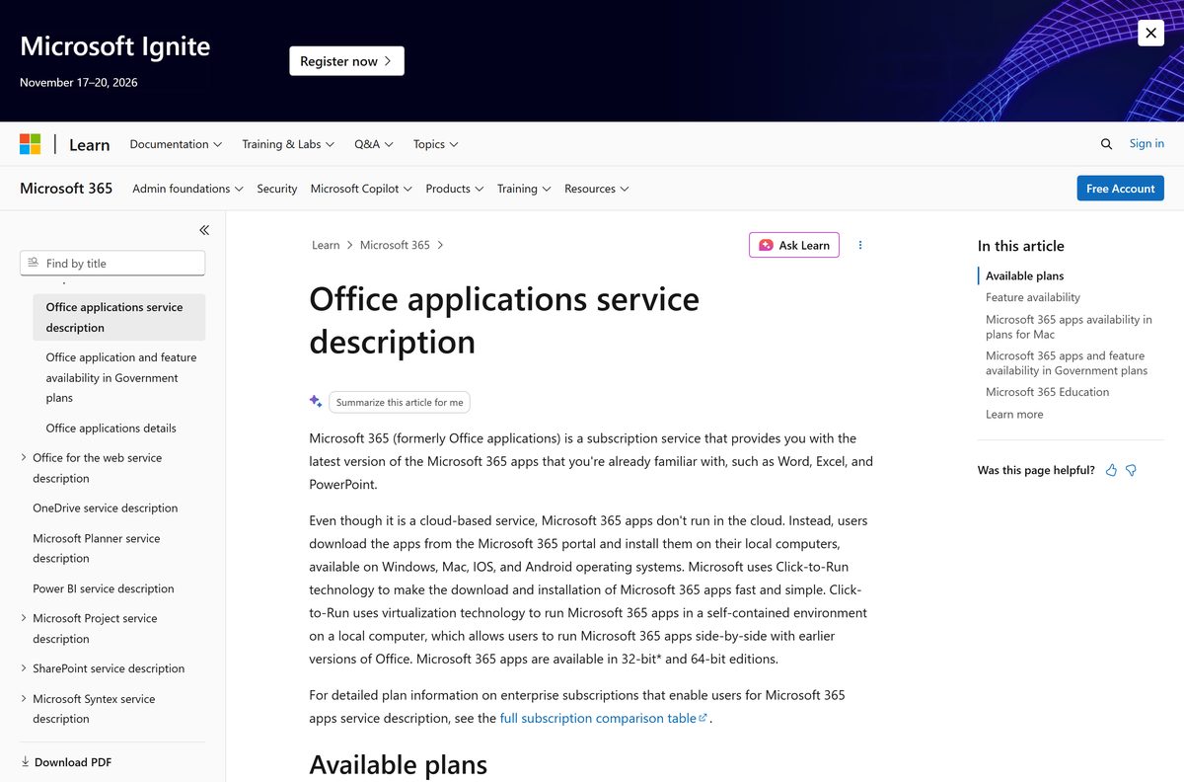Screen dimensions: 1184x782
Task: Jump to Learn more section
Action: click(1014, 414)
